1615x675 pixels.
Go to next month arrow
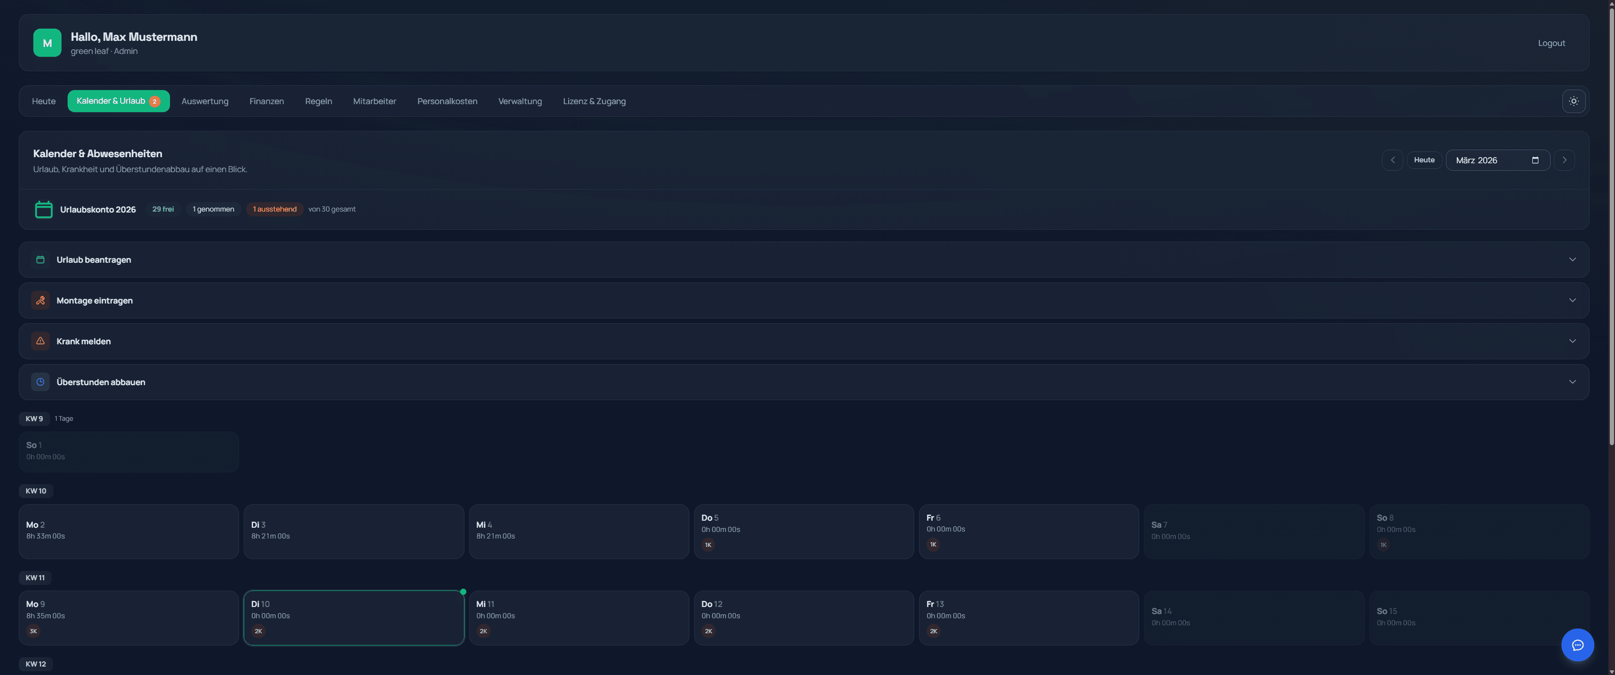point(1564,159)
